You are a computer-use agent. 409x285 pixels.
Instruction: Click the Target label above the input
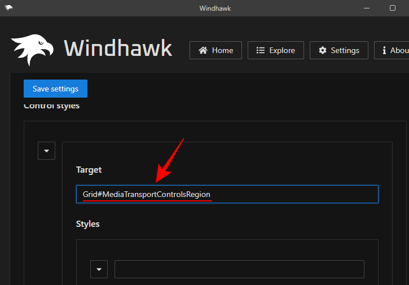pos(89,170)
